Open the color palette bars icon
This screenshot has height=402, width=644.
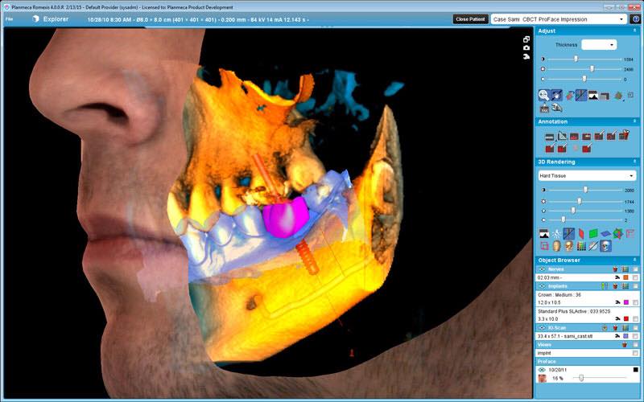(581, 246)
